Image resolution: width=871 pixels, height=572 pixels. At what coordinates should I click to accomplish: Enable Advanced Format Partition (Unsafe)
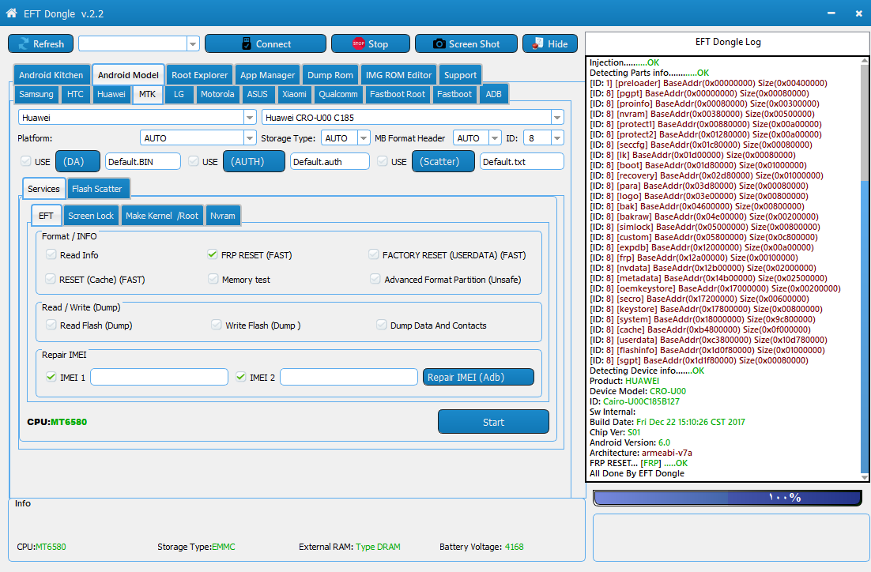point(375,279)
